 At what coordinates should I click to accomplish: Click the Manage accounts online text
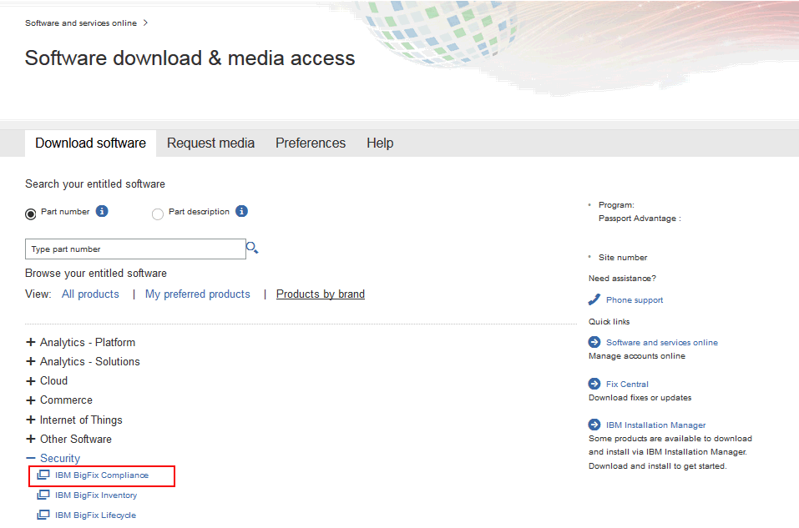coord(637,356)
